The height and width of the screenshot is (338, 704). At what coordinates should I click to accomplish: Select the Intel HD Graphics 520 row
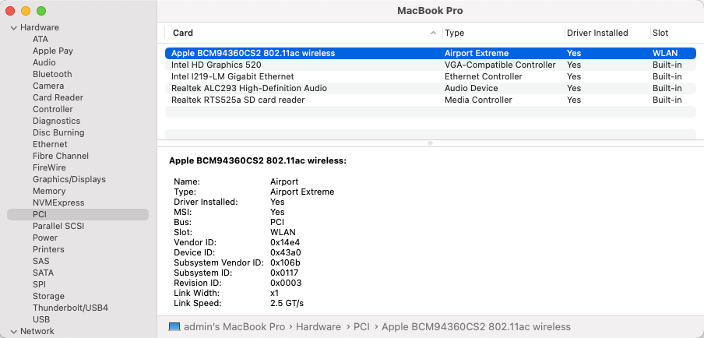[431, 65]
